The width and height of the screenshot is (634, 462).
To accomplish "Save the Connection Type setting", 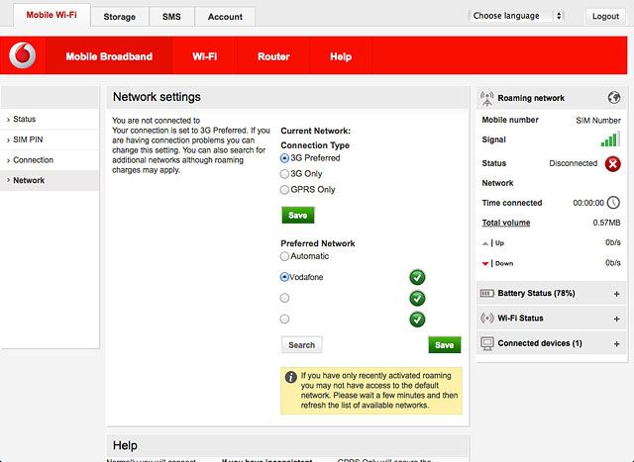I will pos(297,216).
